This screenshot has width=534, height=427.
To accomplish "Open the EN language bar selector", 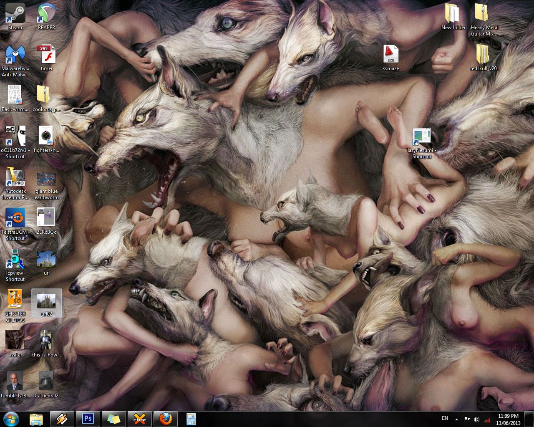I will [x=445, y=418].
